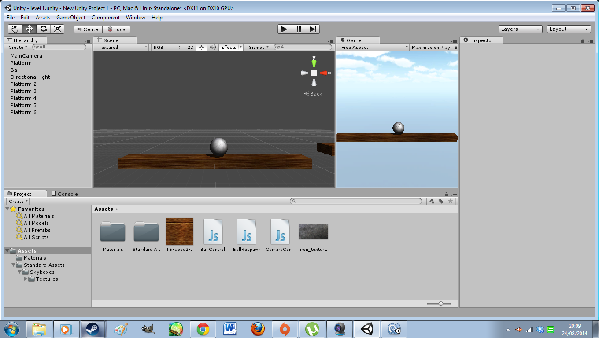Viewport: 599px width, 338px height.
Task: Select the Materials folder icon in Assets grid
Action: (x=113, y=231)
